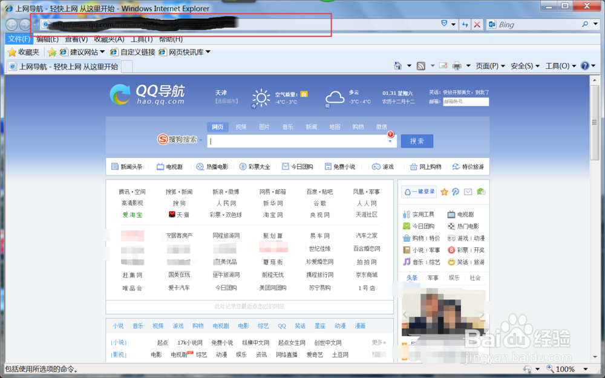Select the 图片 search tab

click(264, 127)
